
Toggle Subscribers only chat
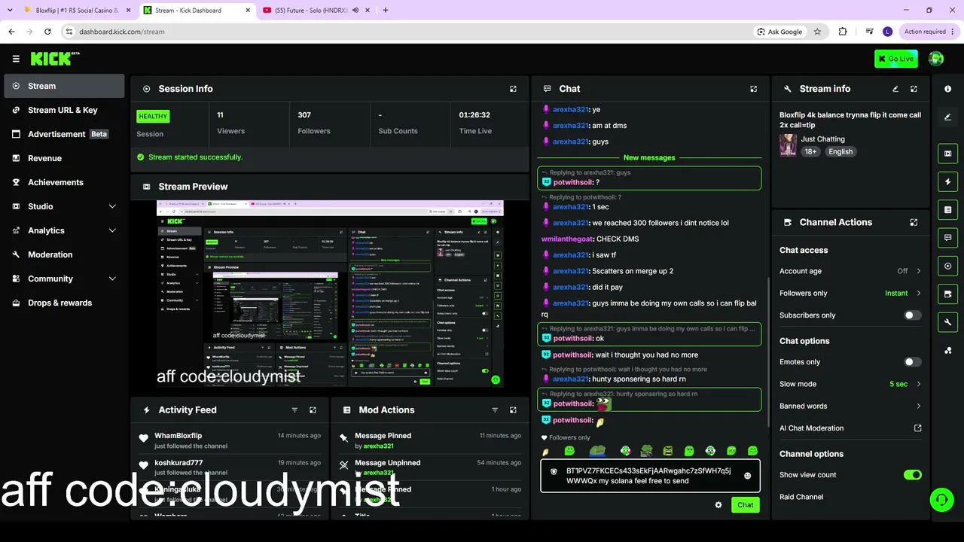912,315
